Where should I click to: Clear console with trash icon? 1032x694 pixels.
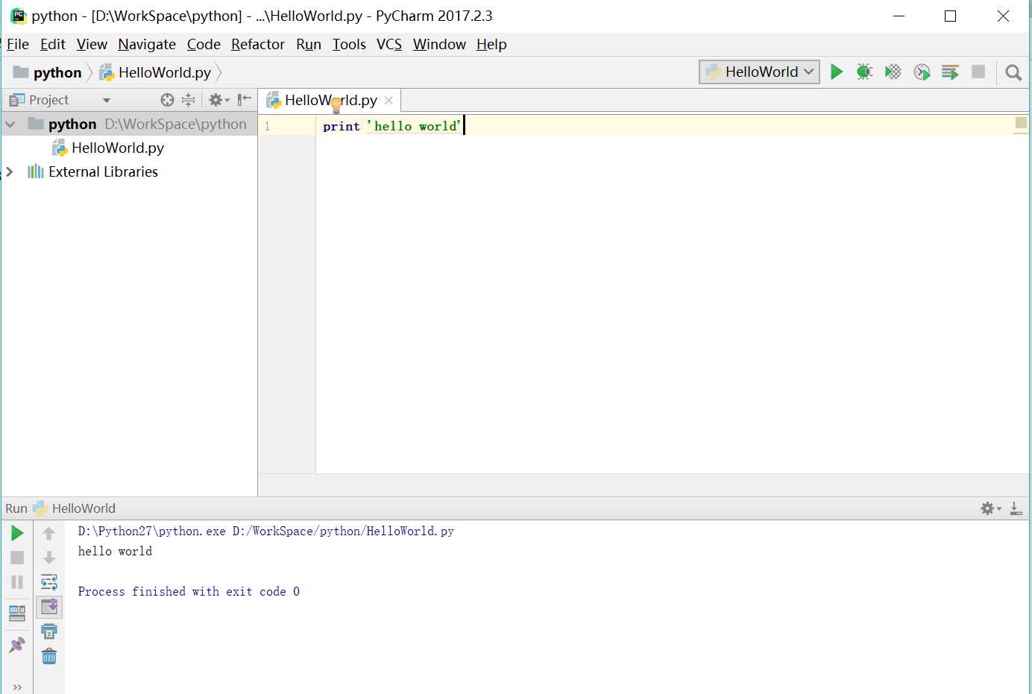tap(49, 656)
